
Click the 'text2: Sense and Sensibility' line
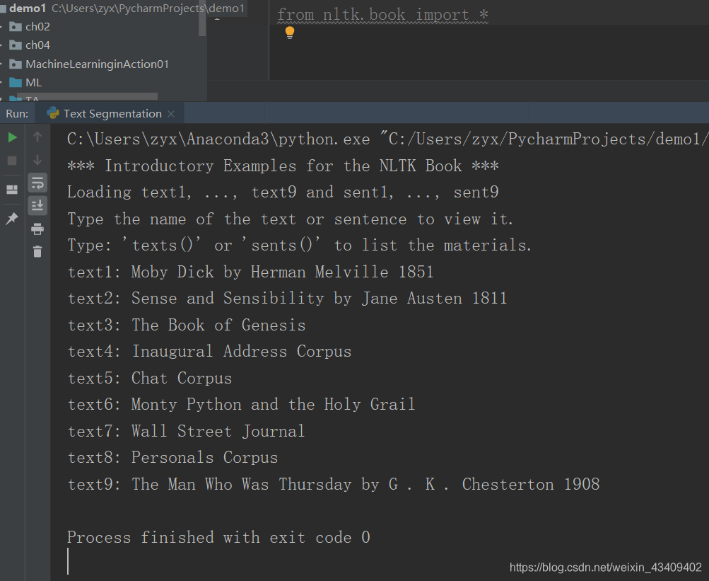coord(287,298)
